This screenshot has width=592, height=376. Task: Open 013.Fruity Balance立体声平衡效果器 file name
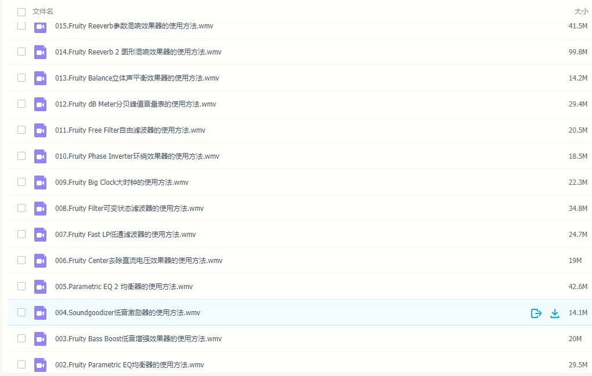[x=137, y=78]
